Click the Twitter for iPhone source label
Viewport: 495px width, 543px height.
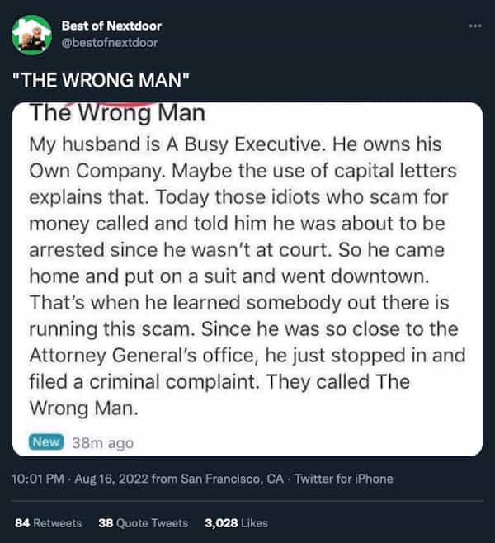(x=344, y=479)
